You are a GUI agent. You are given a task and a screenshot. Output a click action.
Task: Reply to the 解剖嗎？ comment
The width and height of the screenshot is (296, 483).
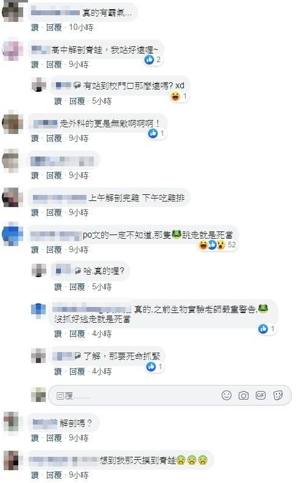coord(54,438)
